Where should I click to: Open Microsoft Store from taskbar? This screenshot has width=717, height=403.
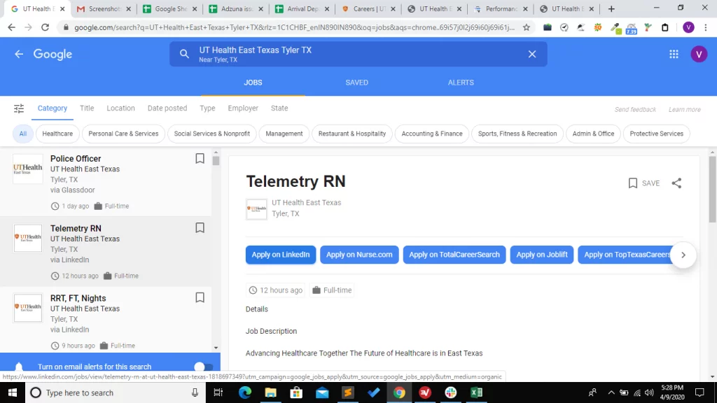click(296, 393)
